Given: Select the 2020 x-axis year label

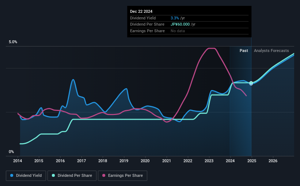Looking at the screenshot, I should [x=145, y=161].
